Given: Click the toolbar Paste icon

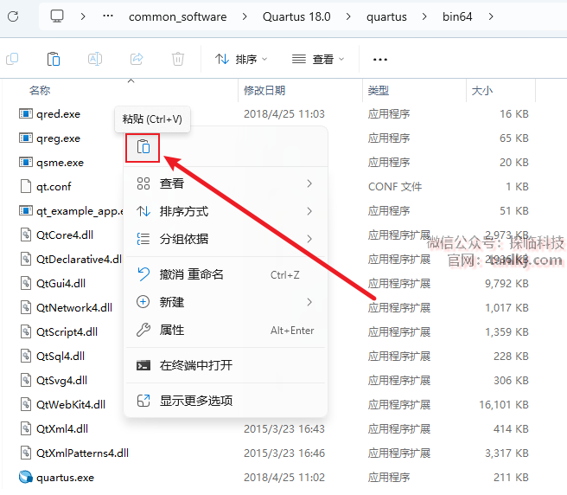Looking at the screenshot, I should pyautogui.click(x=54, y=59).
